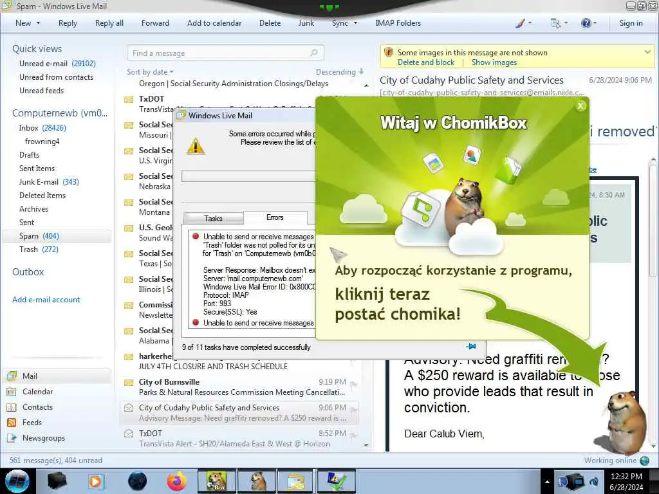The height and width of the screenshot is (494, 659).
Task: Open Windows Live Mail taskbar envelope icon
Action: (x=296, y=481)
